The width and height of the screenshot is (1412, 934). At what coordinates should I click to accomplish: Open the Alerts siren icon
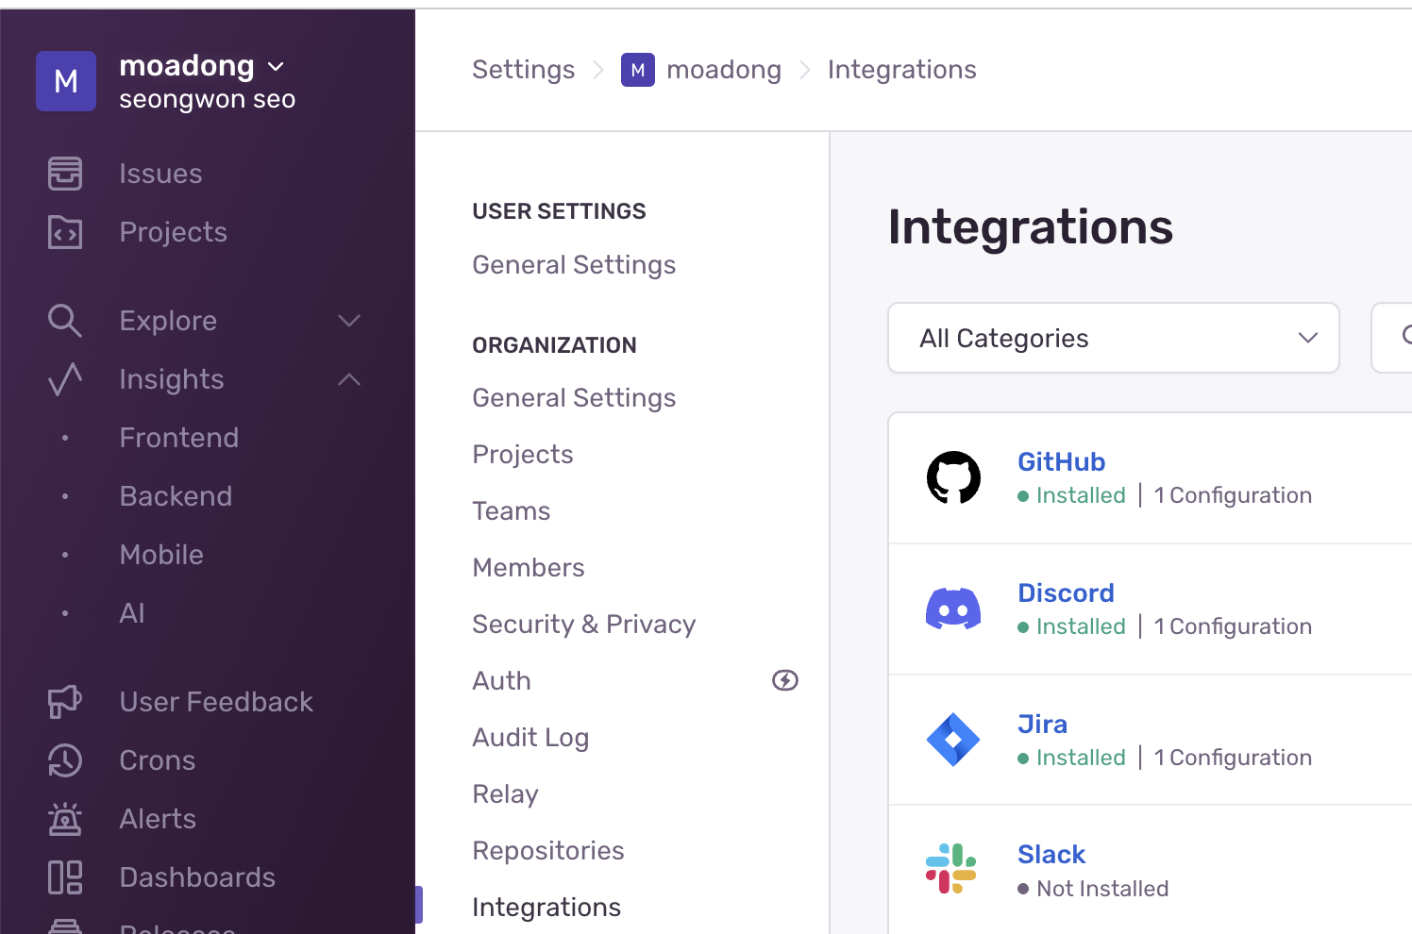[x=65, y=819]
